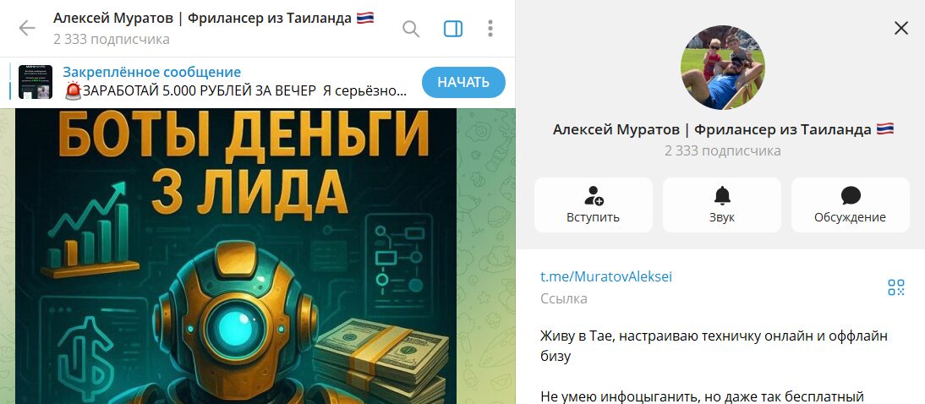Click the subscriber count in header

[112, 40]
